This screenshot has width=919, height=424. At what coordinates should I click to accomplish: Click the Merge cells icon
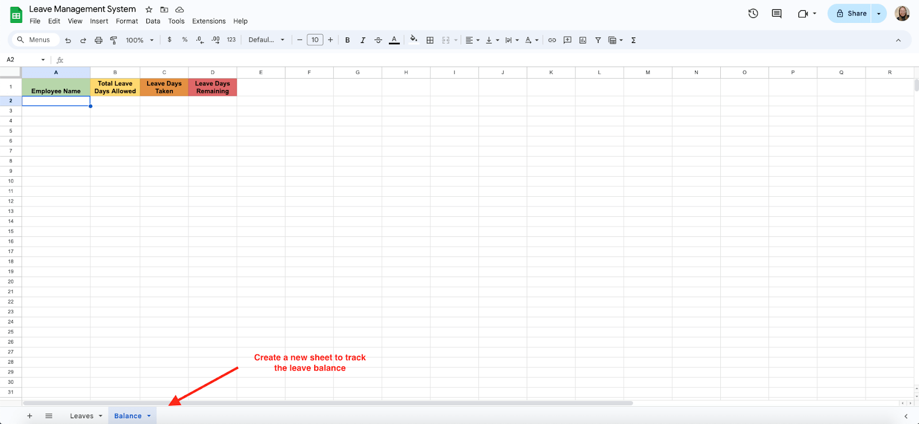pyautogui.click(x=446, y=40)
